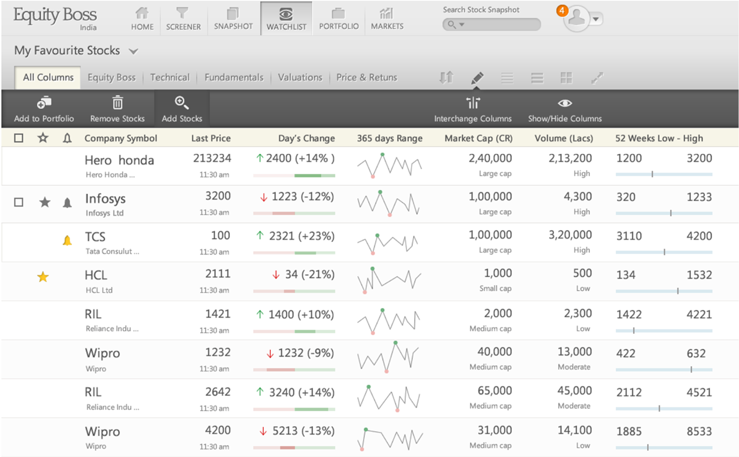Screen dimensions: 739x457
Task: Click the Infosys 52-week range bar
Action: tap(664, 213)
